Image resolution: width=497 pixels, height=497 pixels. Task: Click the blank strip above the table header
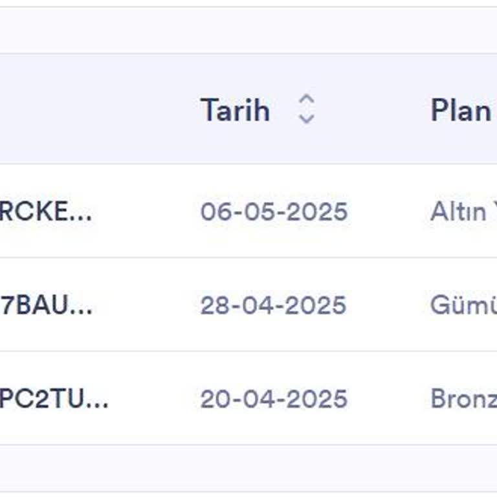248,30
